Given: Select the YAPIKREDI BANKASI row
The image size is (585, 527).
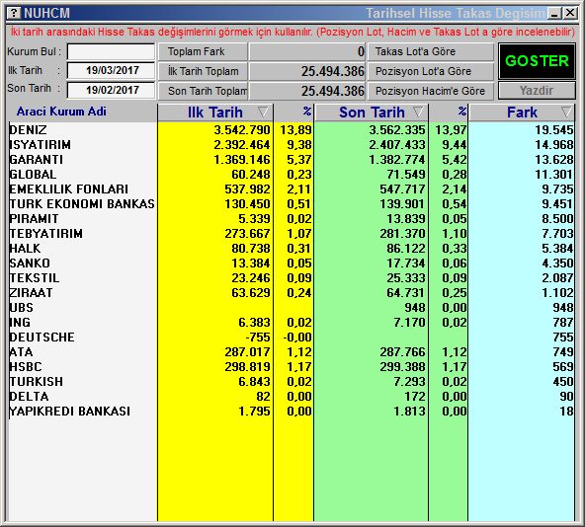Looking at the screenshot, I should click(291, 412).
